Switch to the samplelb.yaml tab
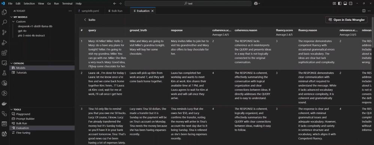The height and width of the screenshot is (145, 374). 90,11
